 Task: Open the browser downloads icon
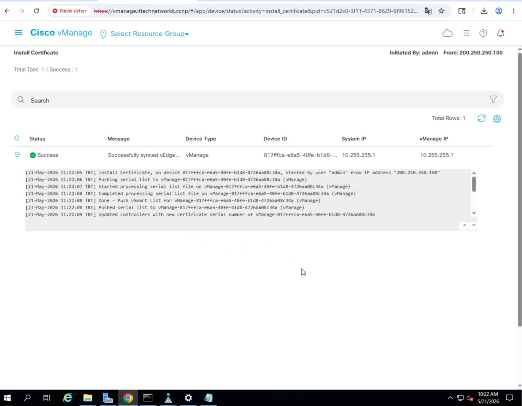point(484,11)
